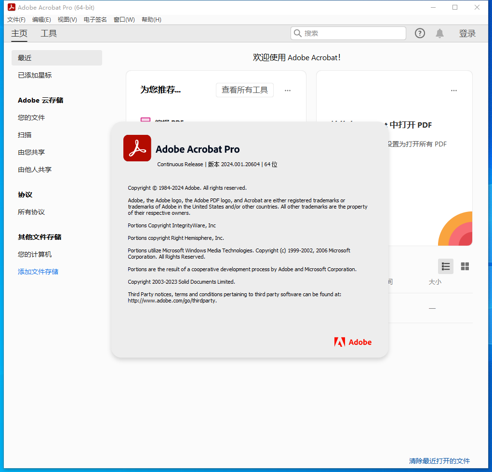Click the 大小 column header
This screenshot has height=472, width=492.
tap(435, 282)
